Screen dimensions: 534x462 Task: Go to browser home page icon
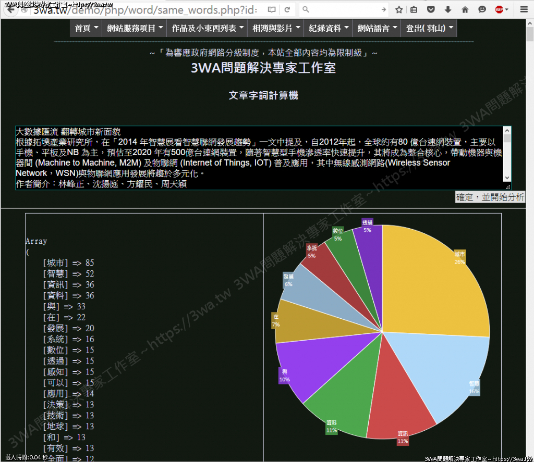pos(465,9)
